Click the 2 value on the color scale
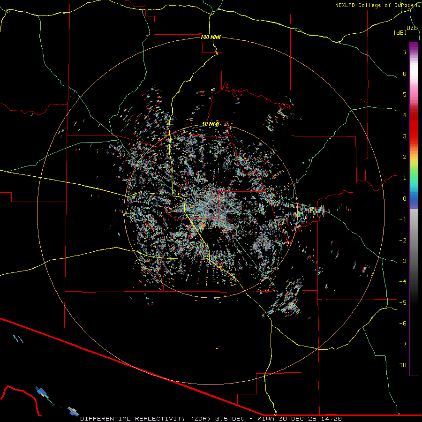The height and width of the screenshot is (422, 422). pos(405,157)
